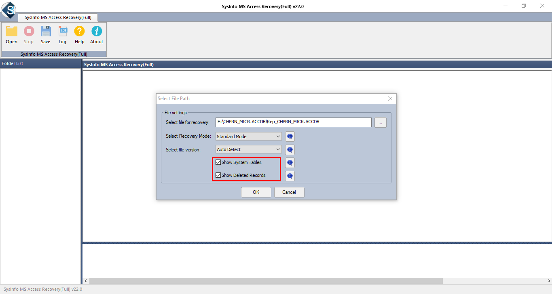The height and width of the screenshot is (294, 552).
Task: Open the Auto Detect file version dropdown
Action: point(249,149)
